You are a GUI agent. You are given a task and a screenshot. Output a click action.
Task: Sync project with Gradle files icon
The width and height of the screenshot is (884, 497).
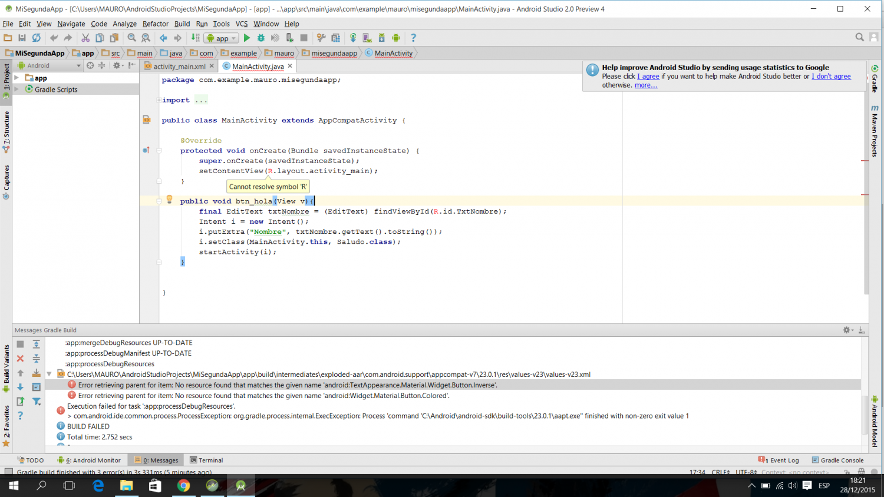point(353,38)
